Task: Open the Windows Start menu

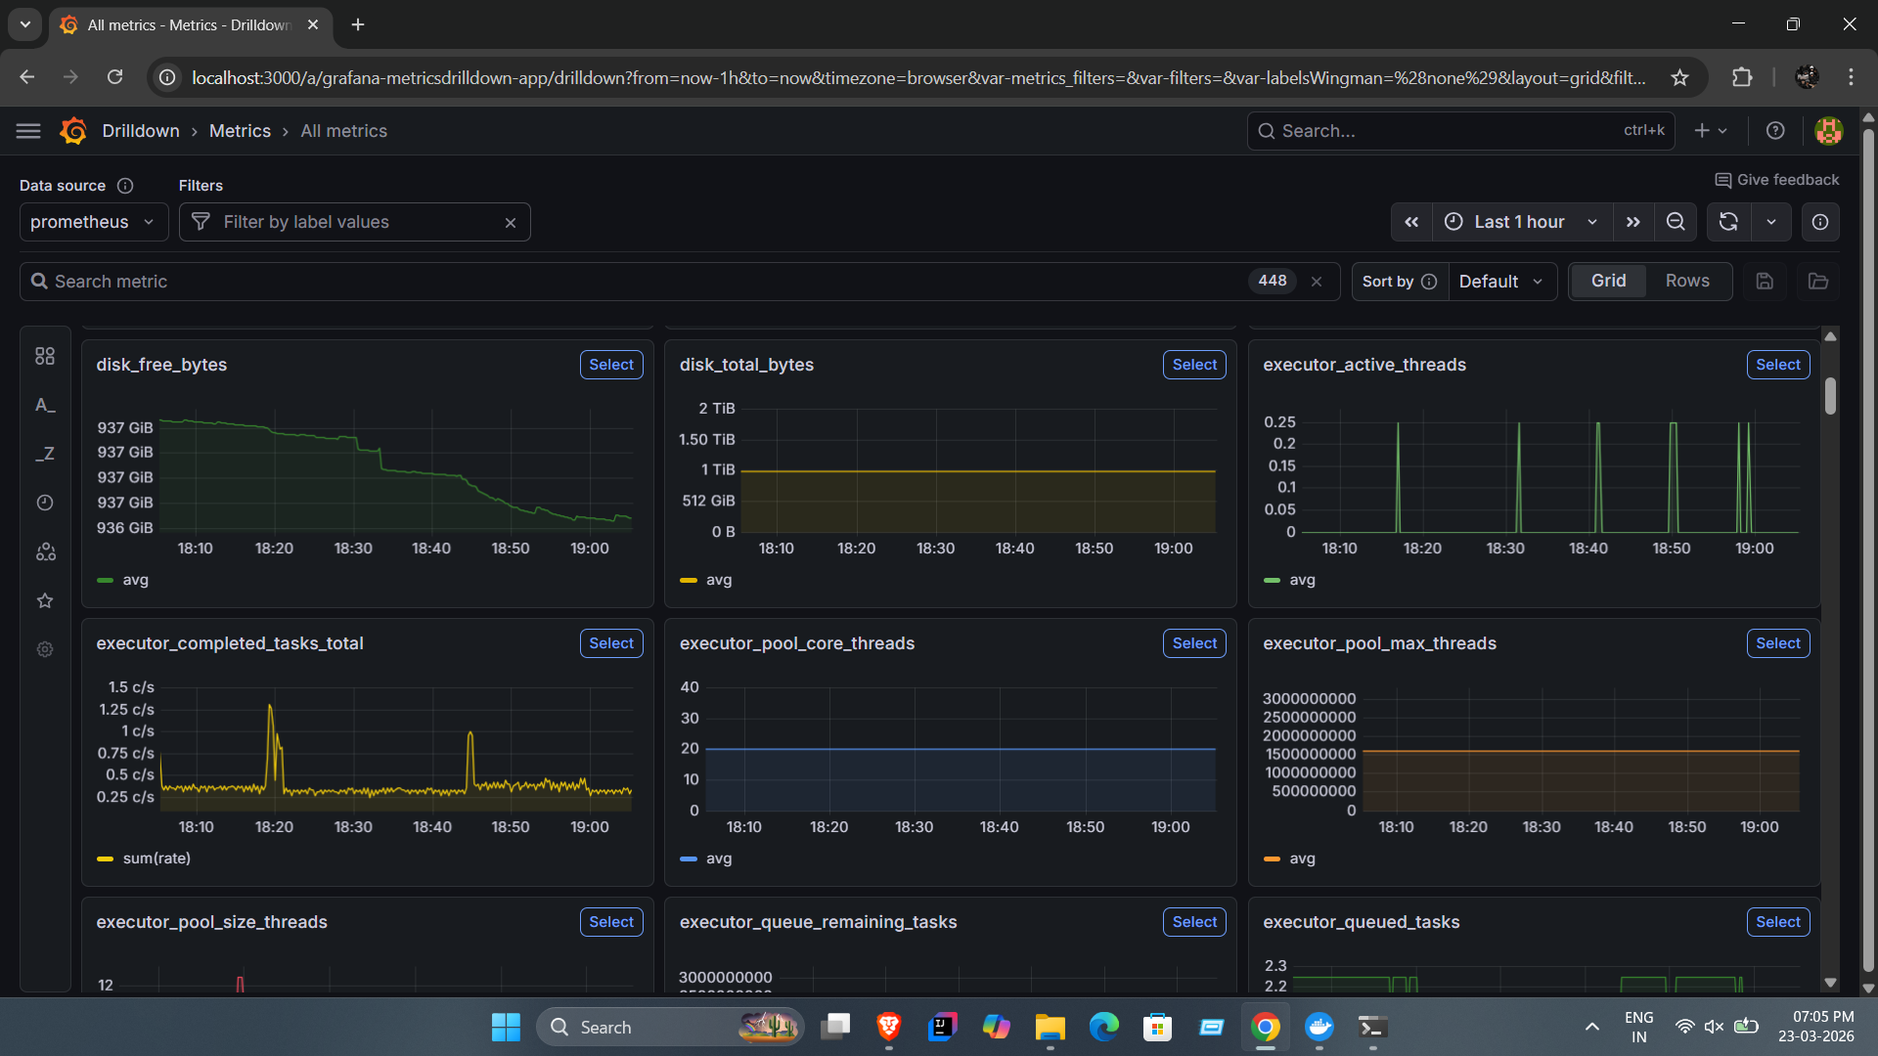Action: [506, 1027]
